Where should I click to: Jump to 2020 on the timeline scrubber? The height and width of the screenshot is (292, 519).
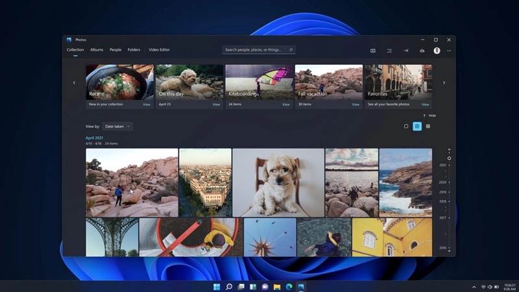click(442, 182)
